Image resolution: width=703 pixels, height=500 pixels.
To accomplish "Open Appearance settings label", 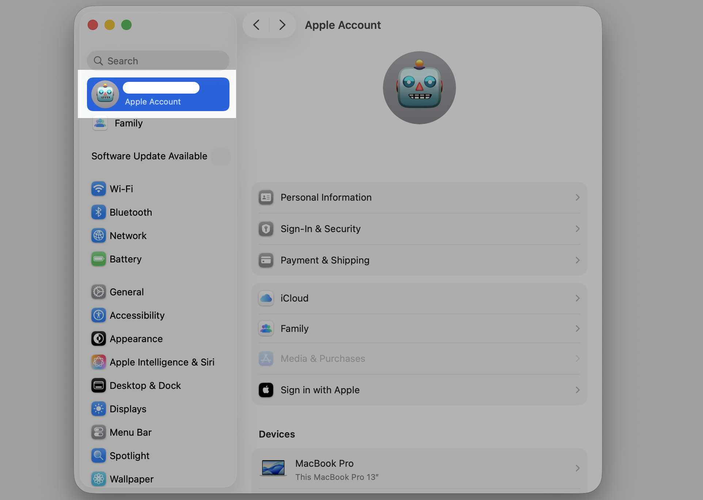I will click(136, 339).
